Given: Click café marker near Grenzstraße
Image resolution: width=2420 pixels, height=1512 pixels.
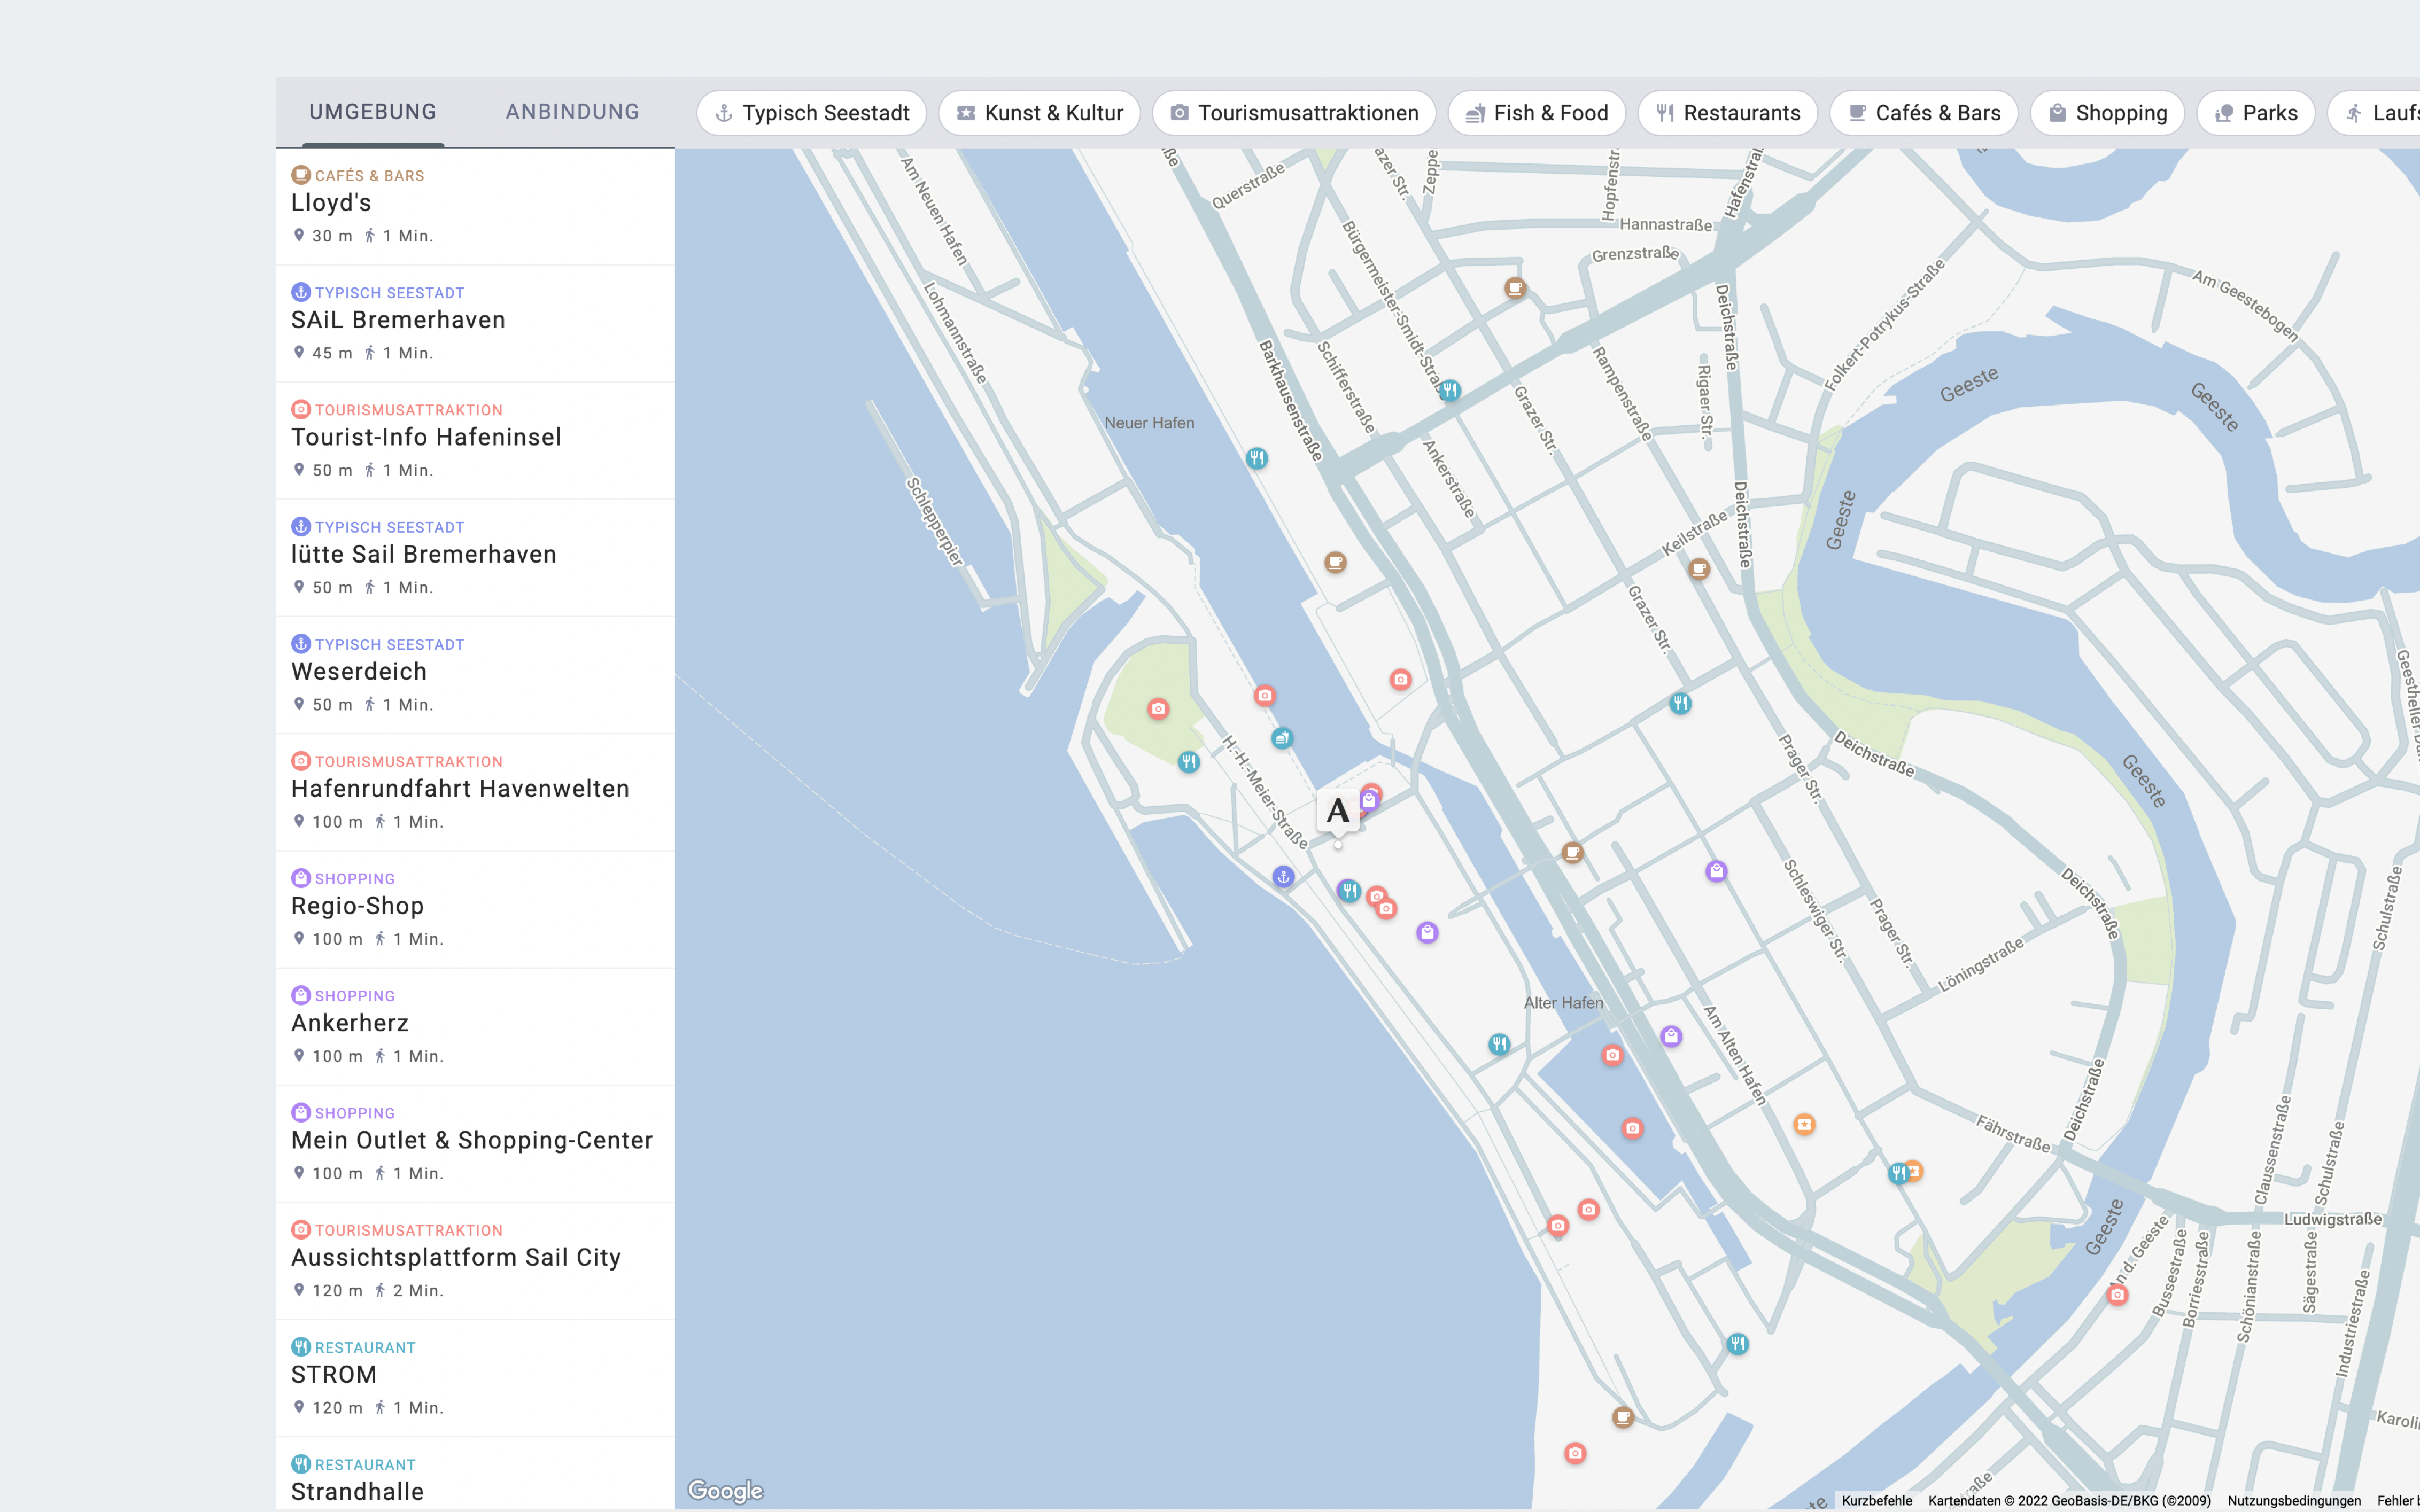Looking at the screenshot, I should (x=1515, y=289).
